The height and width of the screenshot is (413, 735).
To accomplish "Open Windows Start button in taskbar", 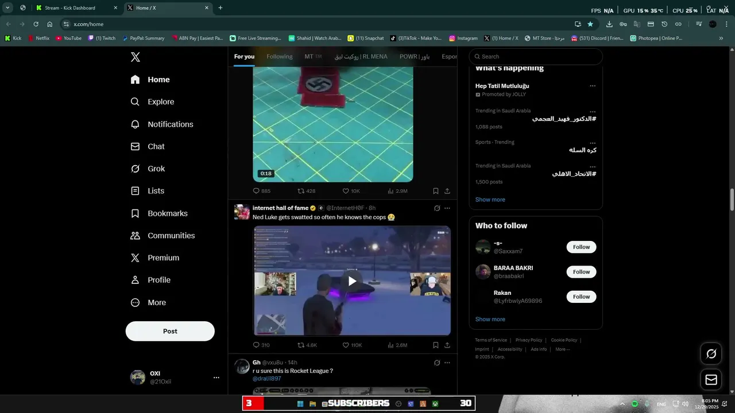I will click(x=300, y=404).
